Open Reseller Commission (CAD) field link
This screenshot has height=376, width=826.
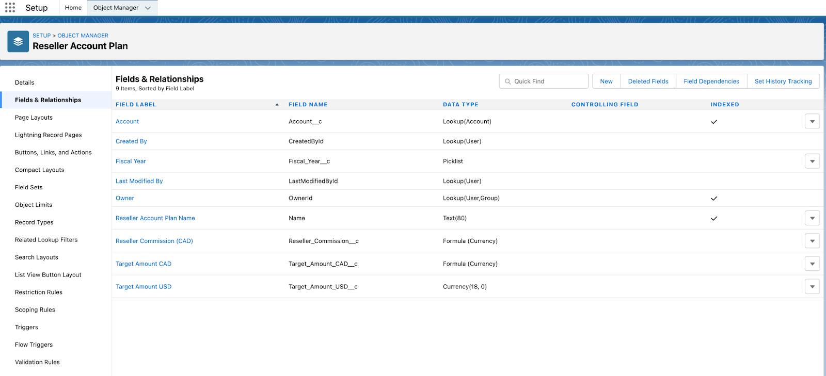(154, 241)
